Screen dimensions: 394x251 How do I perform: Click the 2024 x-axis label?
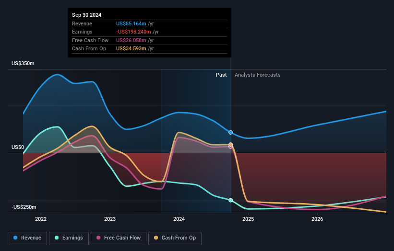click(179, 219)
